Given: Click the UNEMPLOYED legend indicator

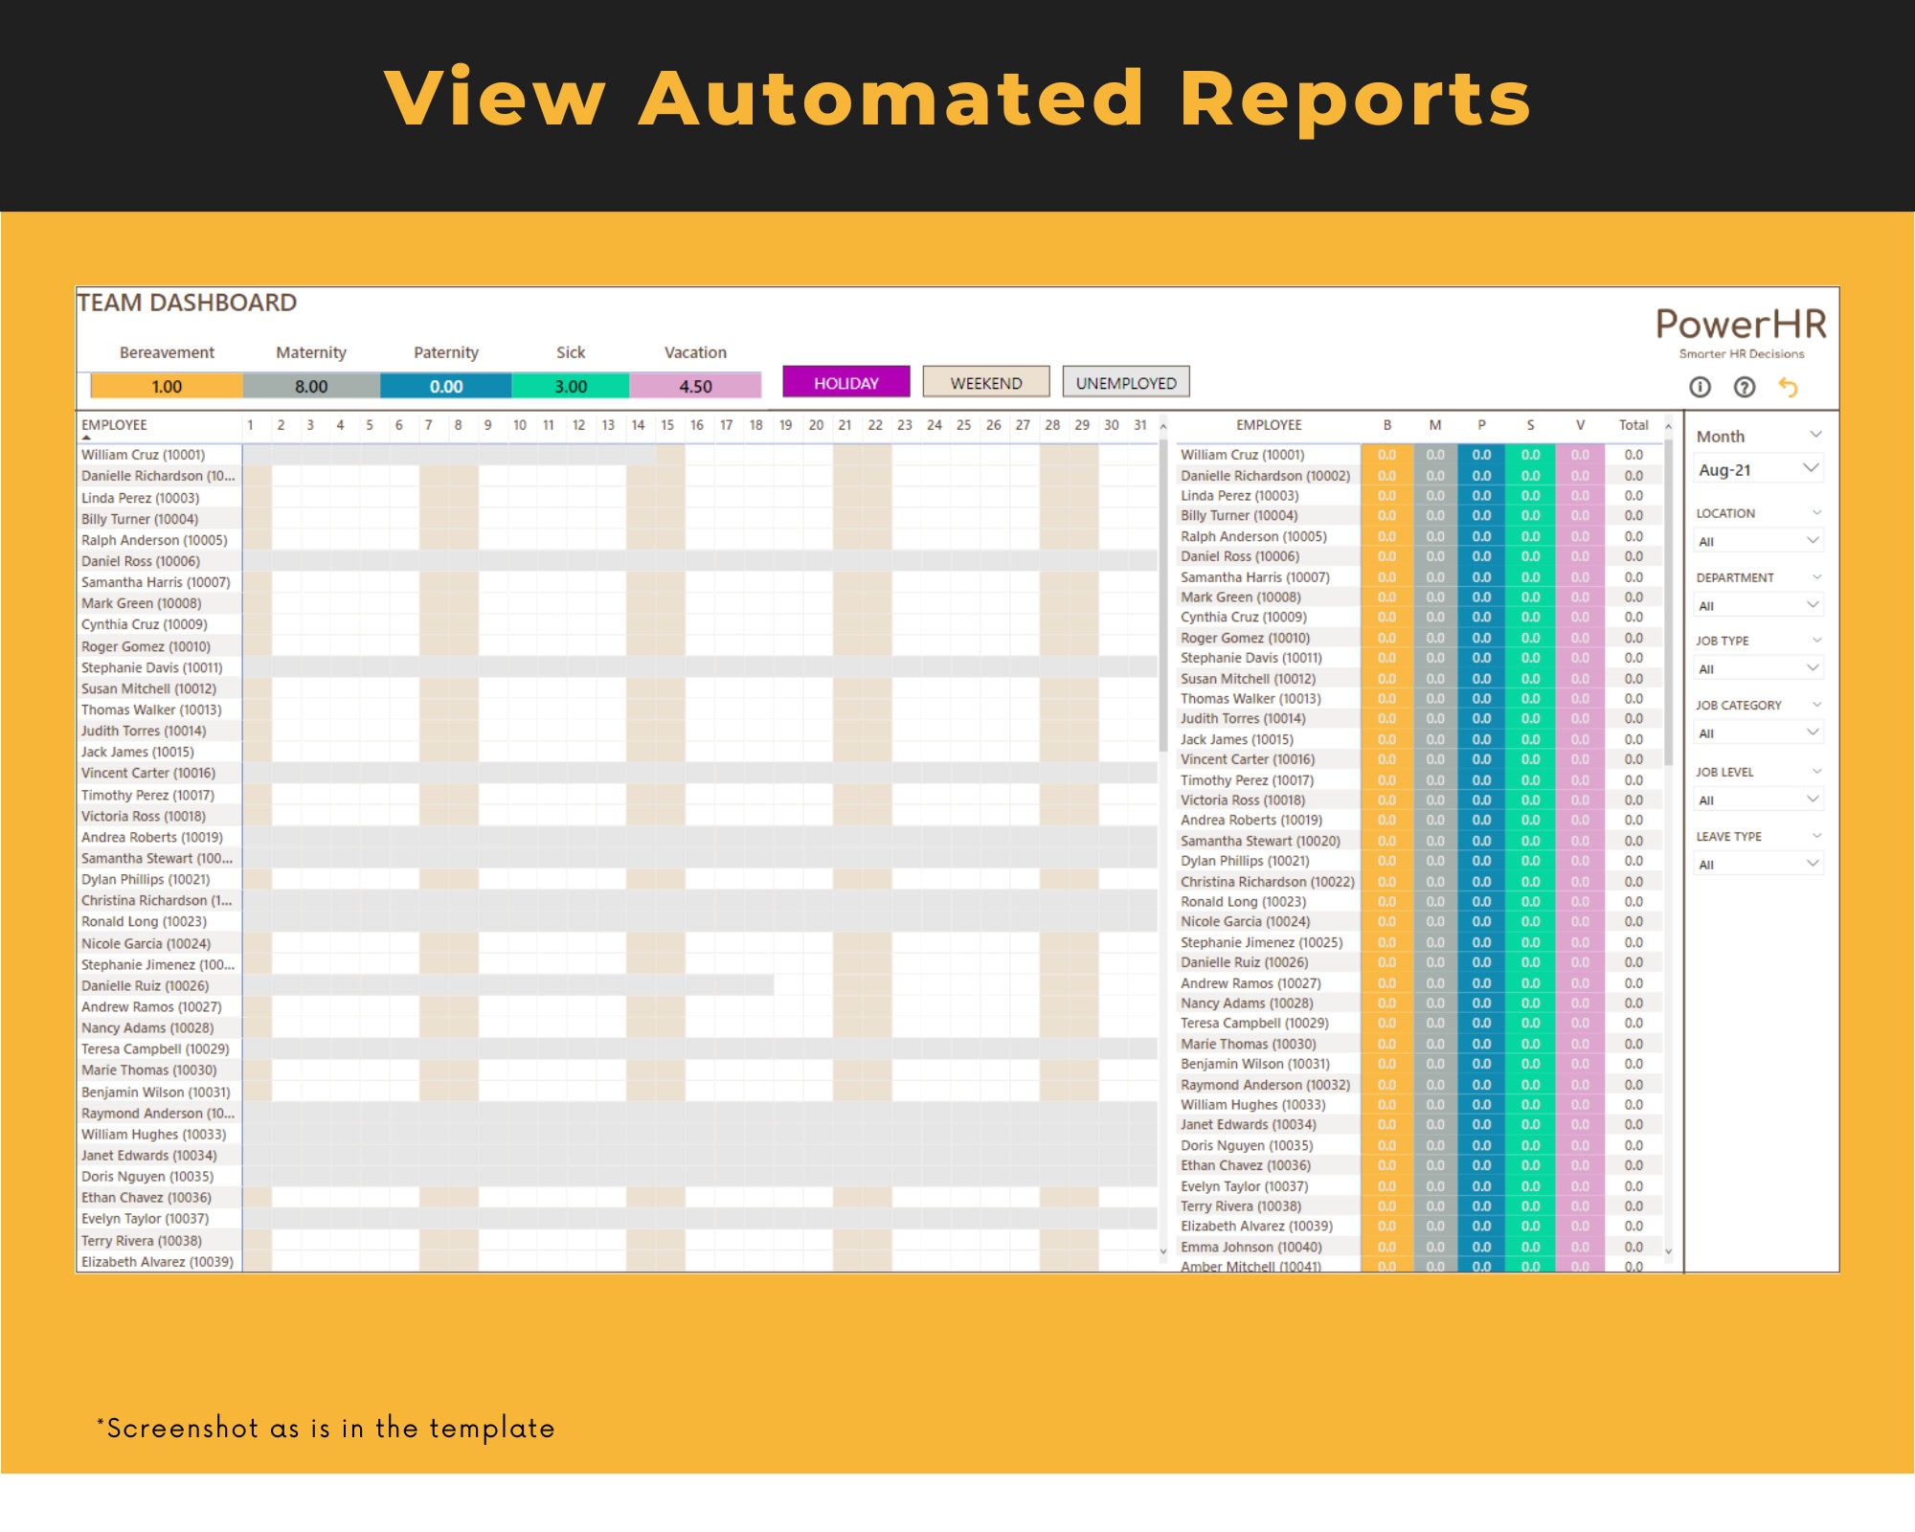Looking at the screenshot, I should (1126, 382).
